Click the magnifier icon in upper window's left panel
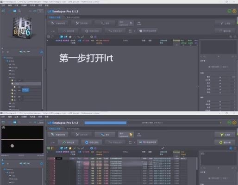The width and height of the screenshot is (238, 185). 19,11
